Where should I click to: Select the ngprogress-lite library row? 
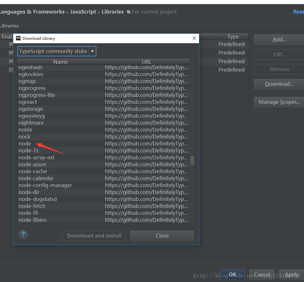(103, 95)
